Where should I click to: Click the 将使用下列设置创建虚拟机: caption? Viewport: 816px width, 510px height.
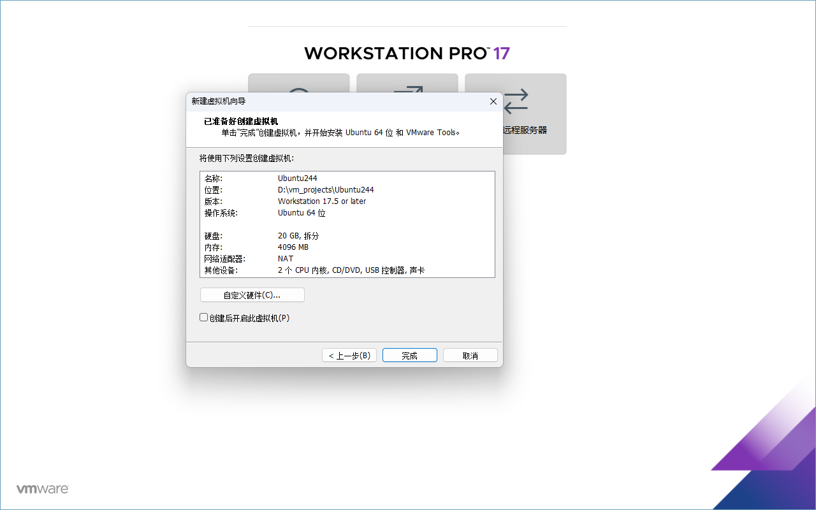tap(247, 158)
